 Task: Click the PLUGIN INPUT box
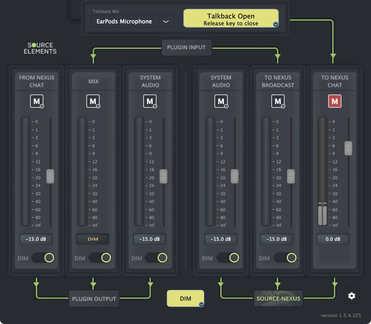coord(187,47)
